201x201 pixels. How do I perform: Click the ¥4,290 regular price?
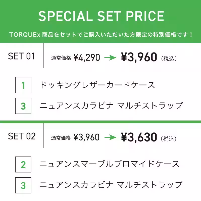point(87,58)
